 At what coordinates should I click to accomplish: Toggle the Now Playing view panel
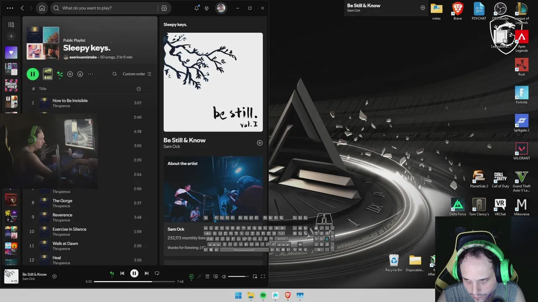click(x=191, y=276)
